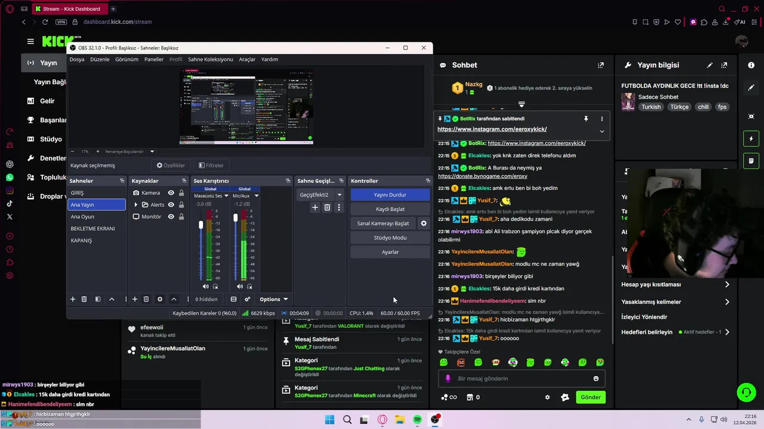Delete the scene transition with trash icon
The height and width of the screenshot is (429, 764).
click(327, 207)
